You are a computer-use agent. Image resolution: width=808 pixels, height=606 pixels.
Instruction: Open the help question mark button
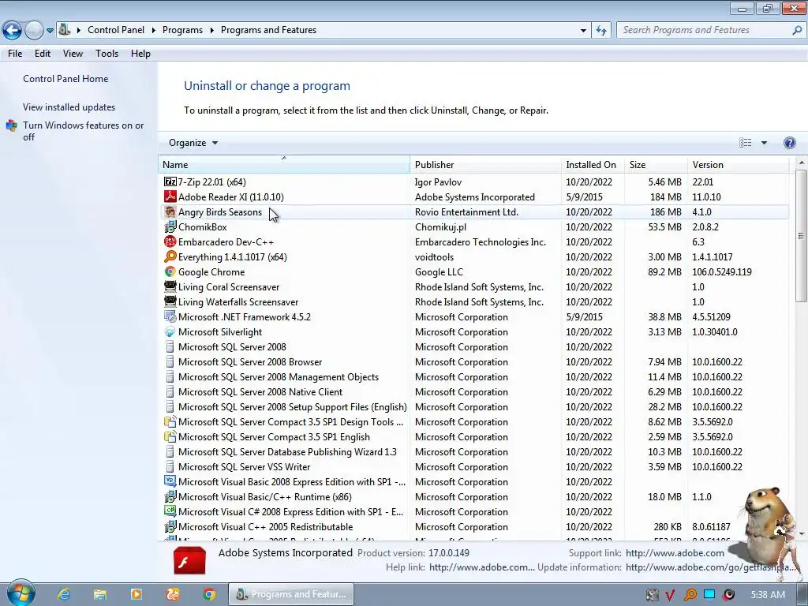click(789, 143)
